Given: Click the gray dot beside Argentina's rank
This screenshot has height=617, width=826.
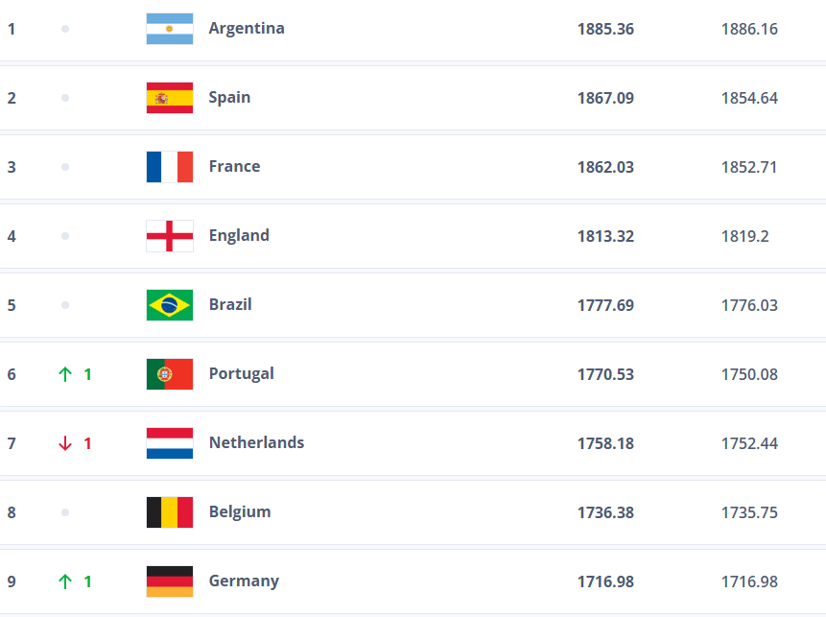Looking at the screenshot, I should coord(64,29).
